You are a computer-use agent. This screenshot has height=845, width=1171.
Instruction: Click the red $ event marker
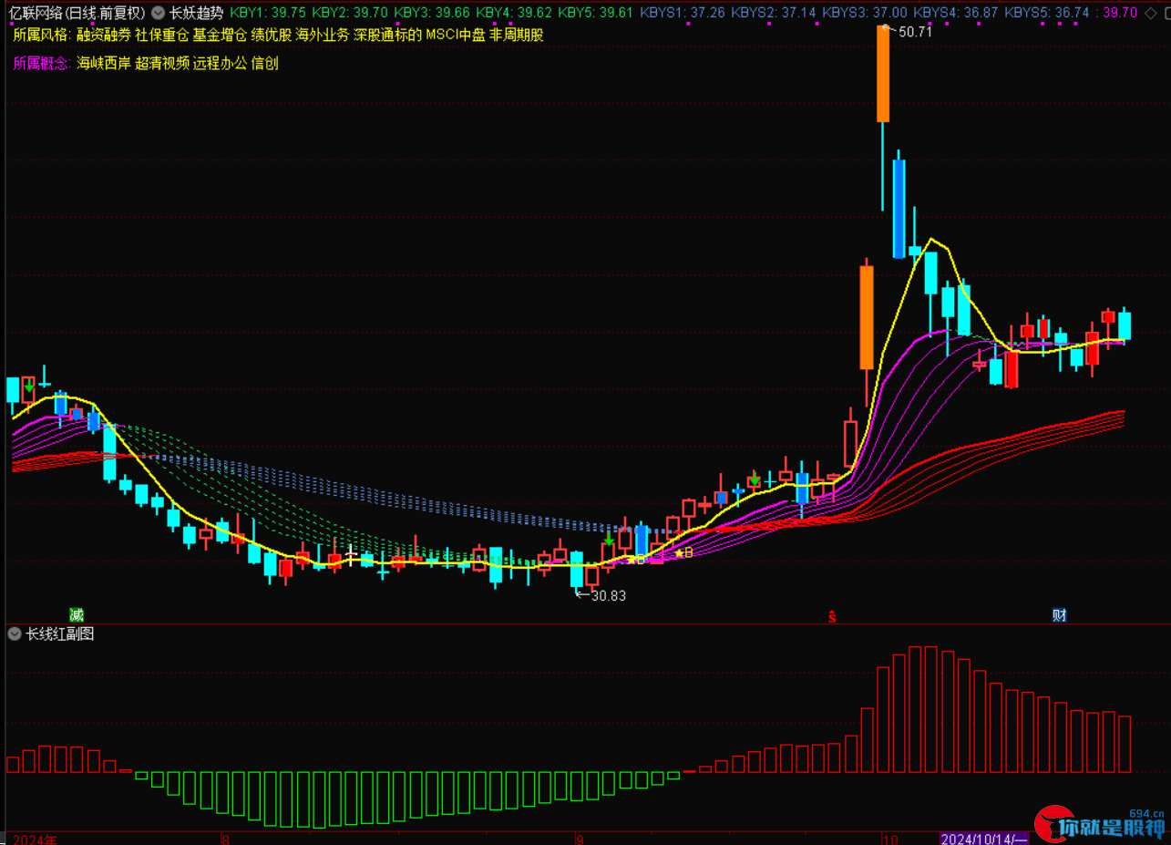click(x=831, y=615)
